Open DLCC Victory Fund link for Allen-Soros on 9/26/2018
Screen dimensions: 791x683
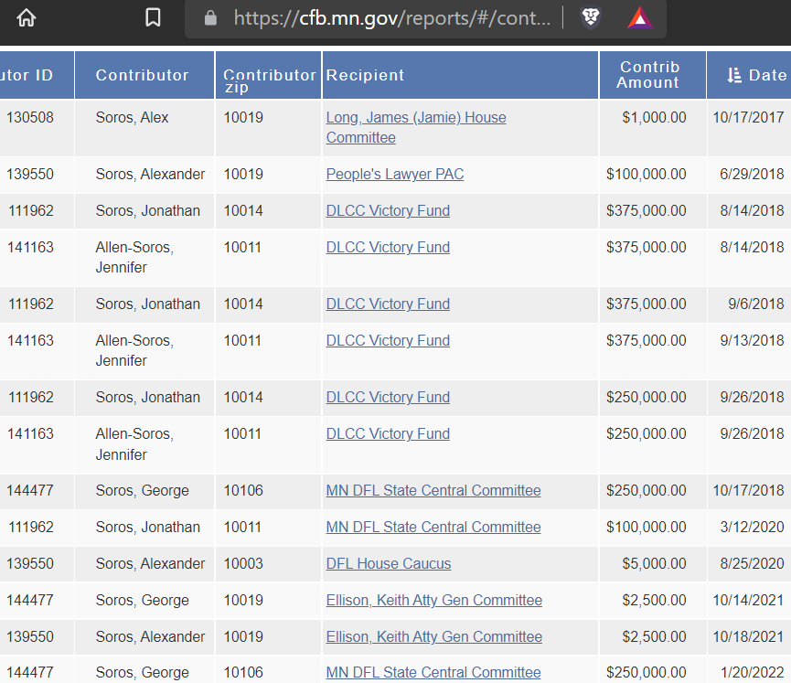tap(388, 433)
